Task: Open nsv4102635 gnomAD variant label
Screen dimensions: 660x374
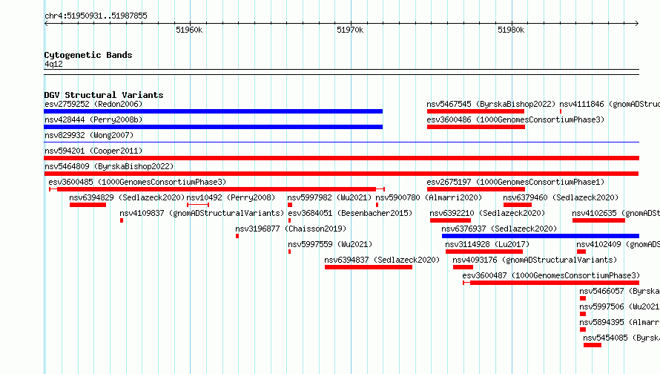Action: [616, 213]
